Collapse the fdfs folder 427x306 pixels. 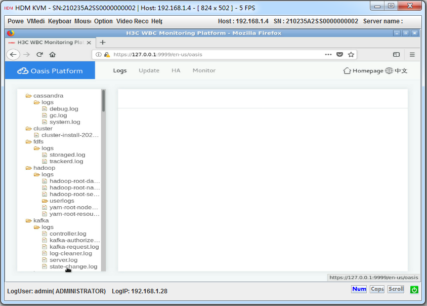click(29, 141)
